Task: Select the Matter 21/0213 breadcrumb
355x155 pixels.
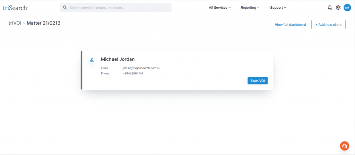Action: click(44, 23)
